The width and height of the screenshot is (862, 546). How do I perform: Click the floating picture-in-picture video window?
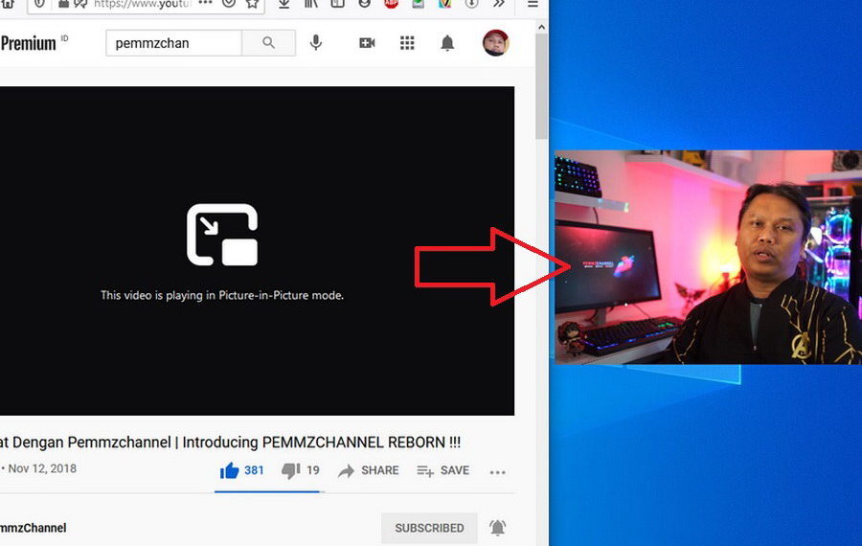[x=708, y=257]
